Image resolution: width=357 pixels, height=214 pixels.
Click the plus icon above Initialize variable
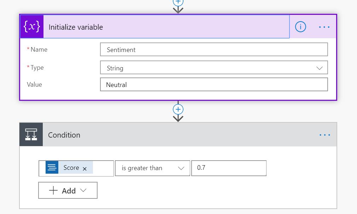[178, 2]
